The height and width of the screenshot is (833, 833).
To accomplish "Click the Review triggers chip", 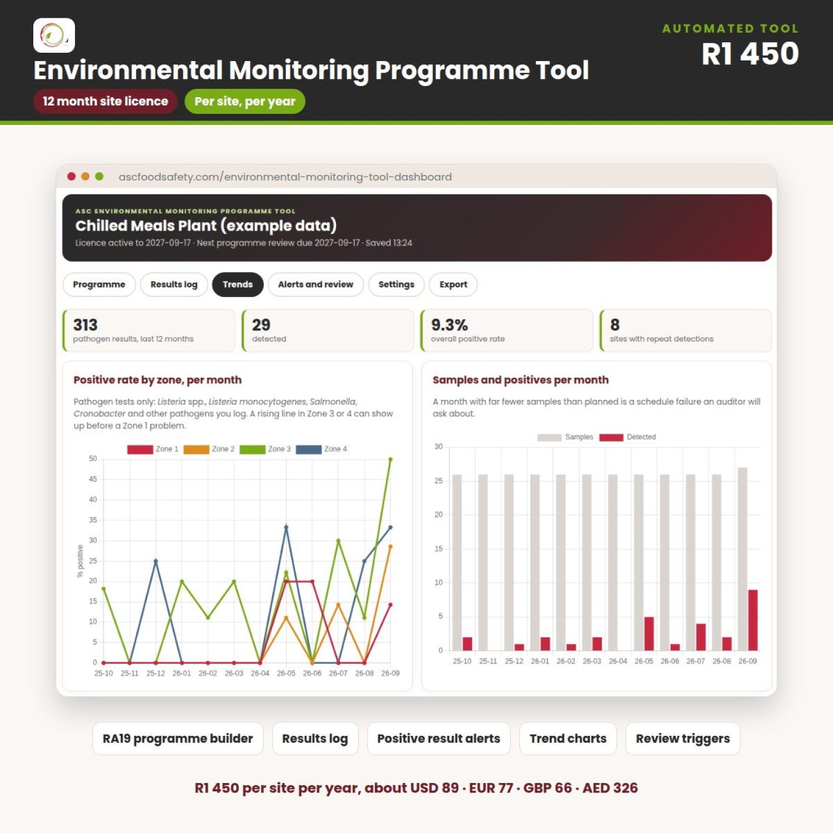I will coord(683,739).
